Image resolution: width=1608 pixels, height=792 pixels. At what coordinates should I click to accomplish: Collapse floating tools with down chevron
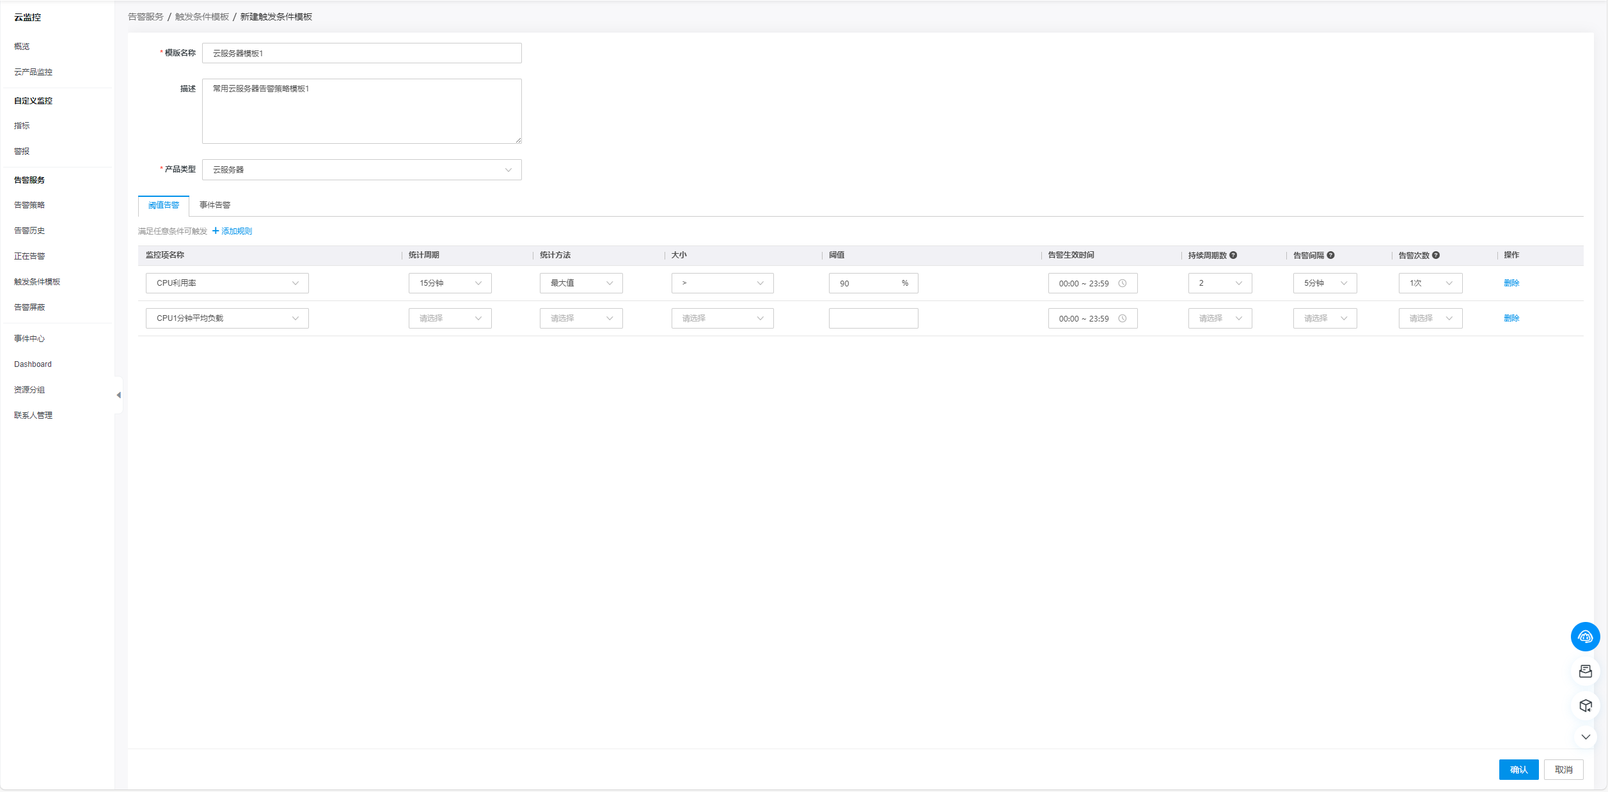click(1585, 736)
